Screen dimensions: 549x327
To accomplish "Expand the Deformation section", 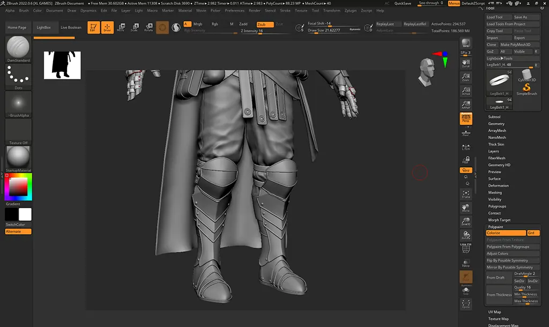I will pyautogui.click(x=498, y=185).
